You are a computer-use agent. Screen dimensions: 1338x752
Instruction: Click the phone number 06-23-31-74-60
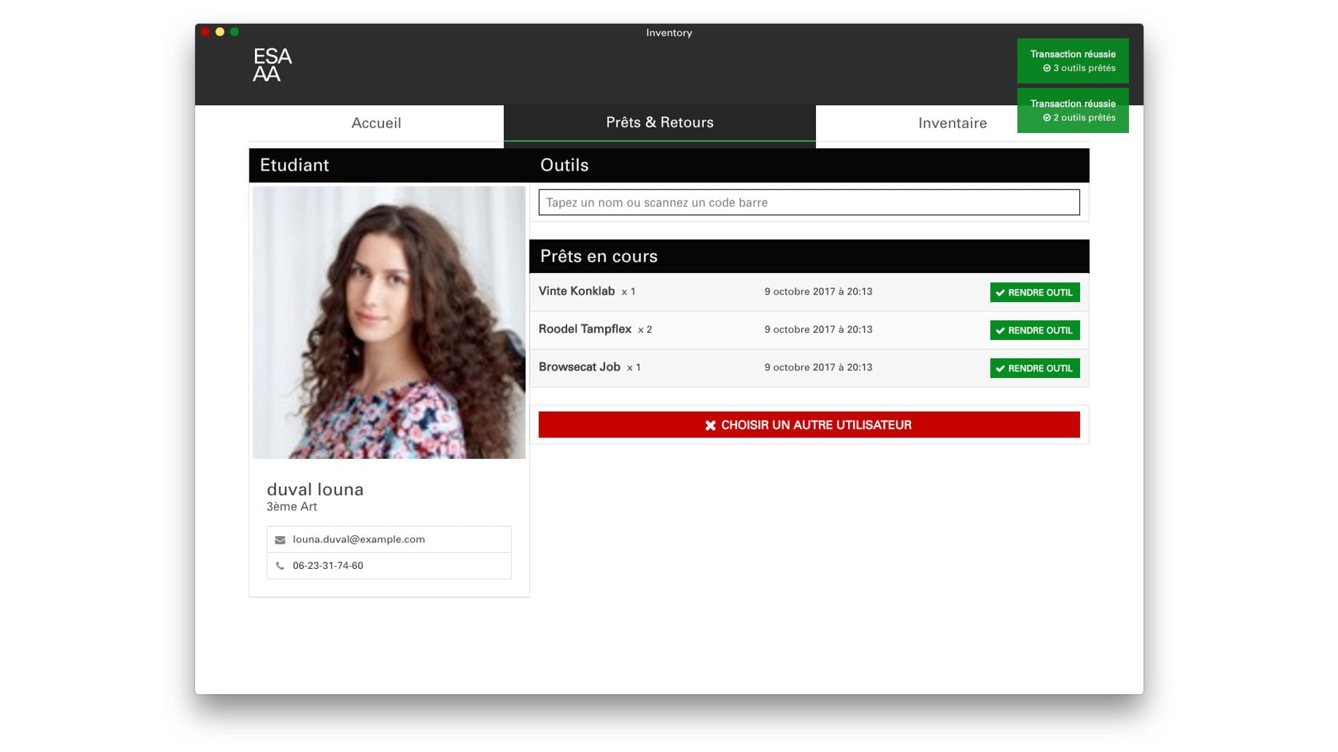point(328,566)
